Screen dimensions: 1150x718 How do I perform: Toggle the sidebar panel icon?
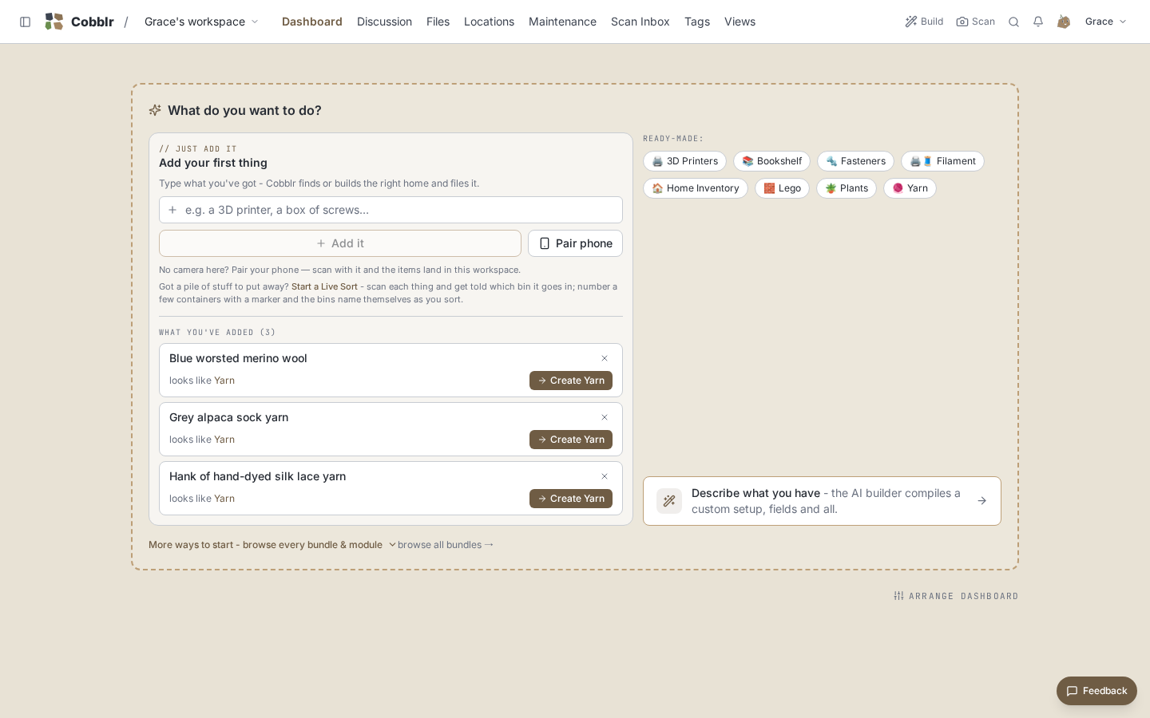tap(25, 22)
